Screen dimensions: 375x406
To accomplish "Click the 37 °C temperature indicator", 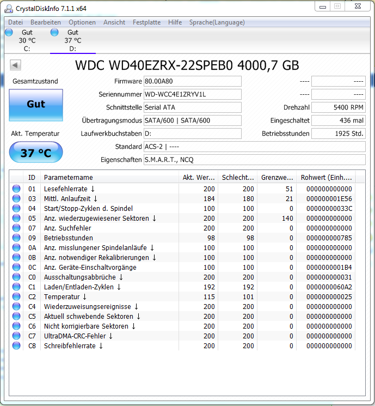I will [36, 152].
